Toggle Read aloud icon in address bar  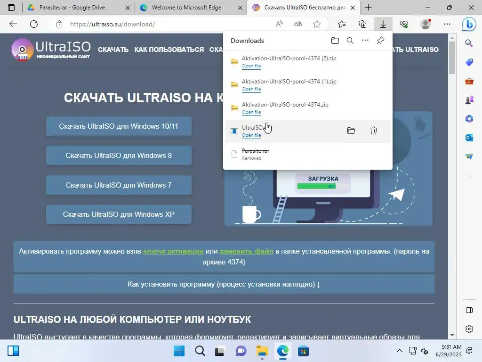tap(279, 24)
